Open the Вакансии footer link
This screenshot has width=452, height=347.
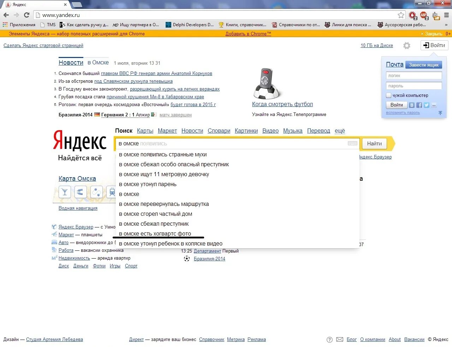coord(414,340)
